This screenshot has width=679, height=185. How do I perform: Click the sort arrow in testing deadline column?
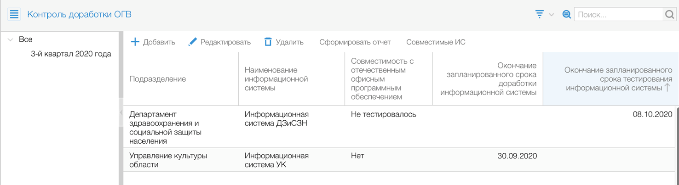click(667, 88)
